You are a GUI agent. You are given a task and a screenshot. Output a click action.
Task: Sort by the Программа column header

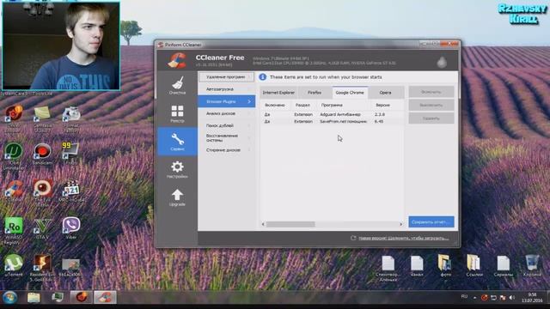tap(343, 105)
